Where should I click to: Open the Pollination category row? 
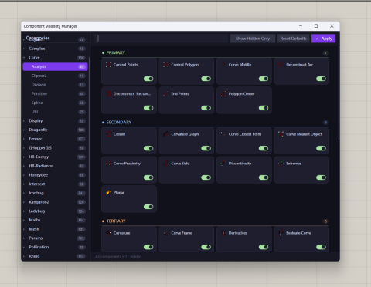coord(55,247)
